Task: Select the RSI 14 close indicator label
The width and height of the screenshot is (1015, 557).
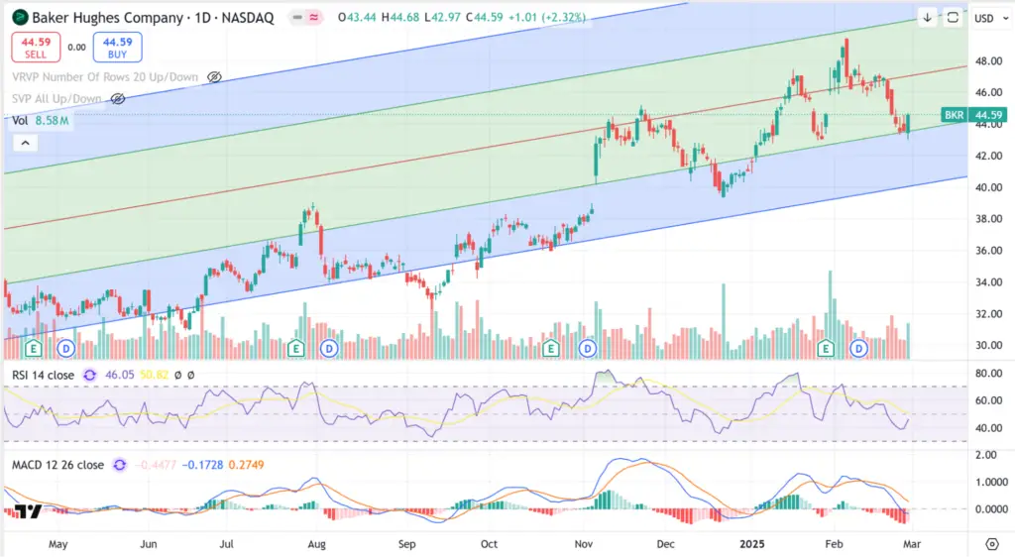Action: pos(44,376)
